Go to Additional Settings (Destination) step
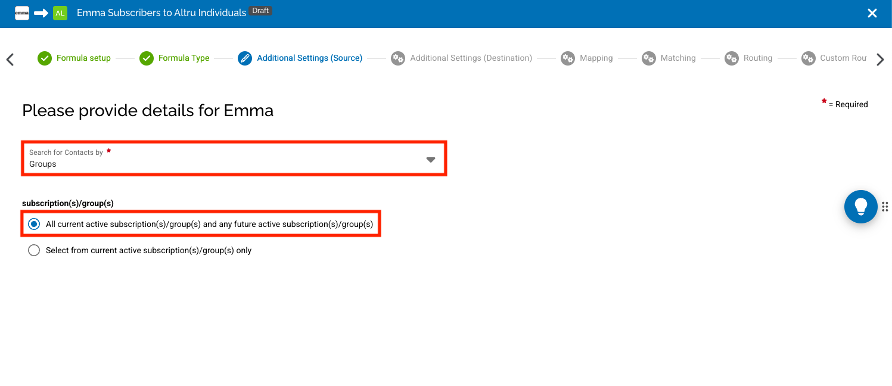Viewport: 892px width, 386px height. click(471, 58)
